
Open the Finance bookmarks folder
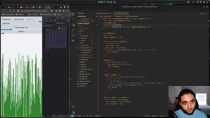[x=58, y=14]
